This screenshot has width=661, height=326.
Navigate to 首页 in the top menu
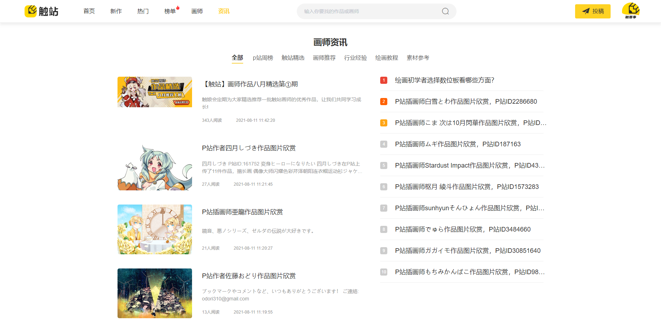point(89,11)
